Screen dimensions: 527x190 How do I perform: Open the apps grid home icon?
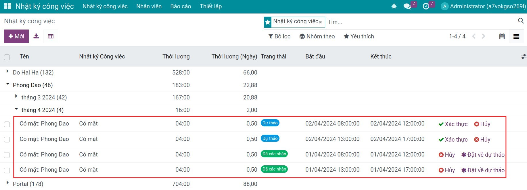(x=7, y=6)
